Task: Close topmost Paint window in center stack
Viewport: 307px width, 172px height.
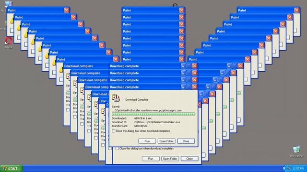Action: [182, 10]
